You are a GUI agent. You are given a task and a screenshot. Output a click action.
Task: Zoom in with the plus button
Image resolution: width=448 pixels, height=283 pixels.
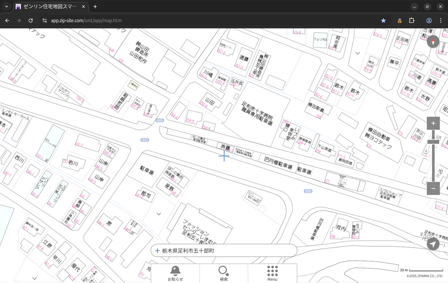coord(433,123)
